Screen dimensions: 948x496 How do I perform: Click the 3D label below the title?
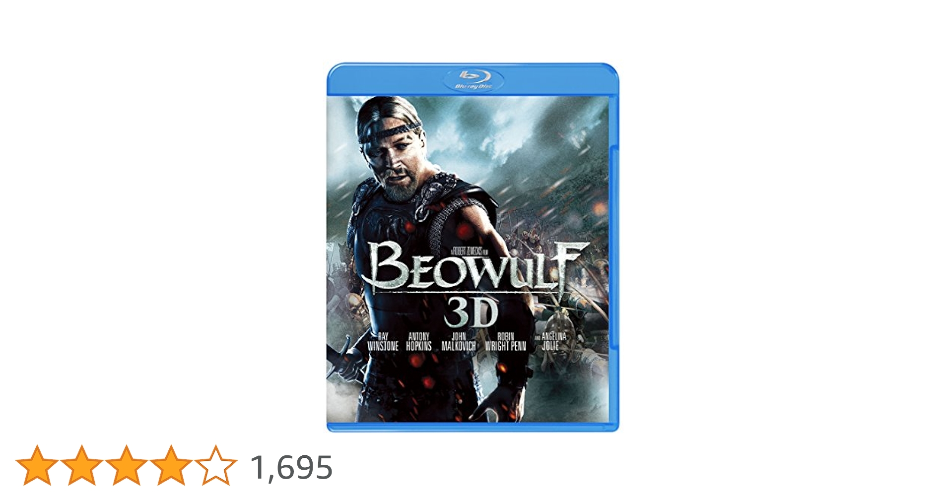pos(471,313)
